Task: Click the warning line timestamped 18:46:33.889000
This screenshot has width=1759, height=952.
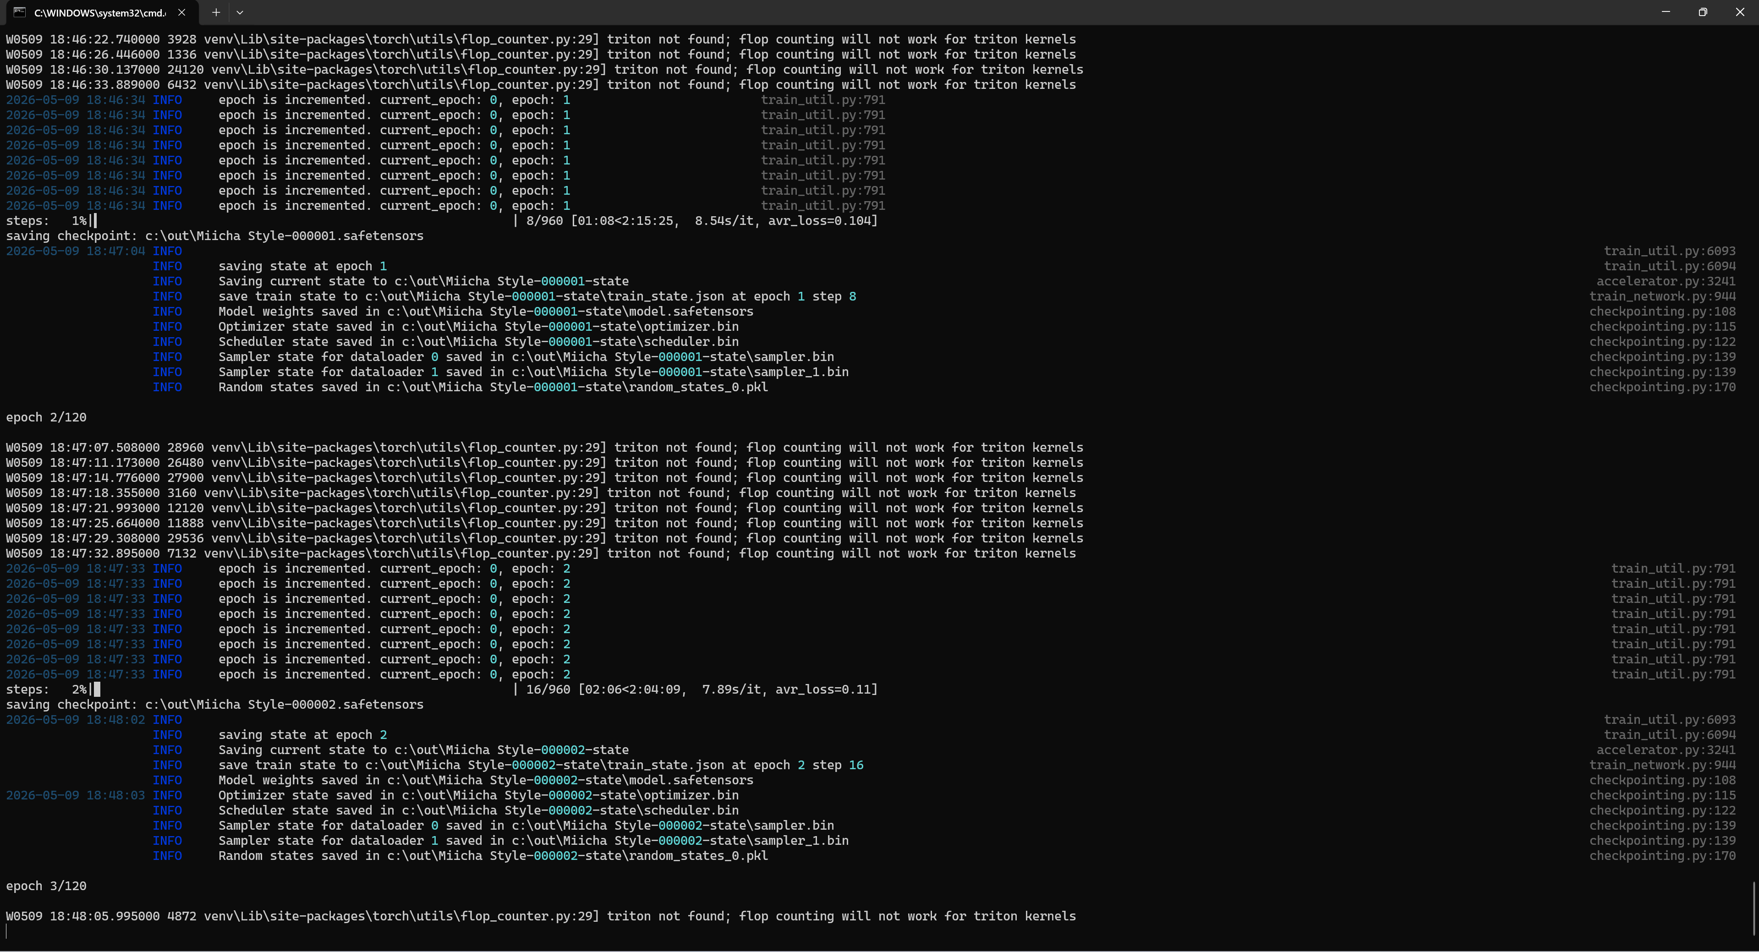Action: coord(541,85)
